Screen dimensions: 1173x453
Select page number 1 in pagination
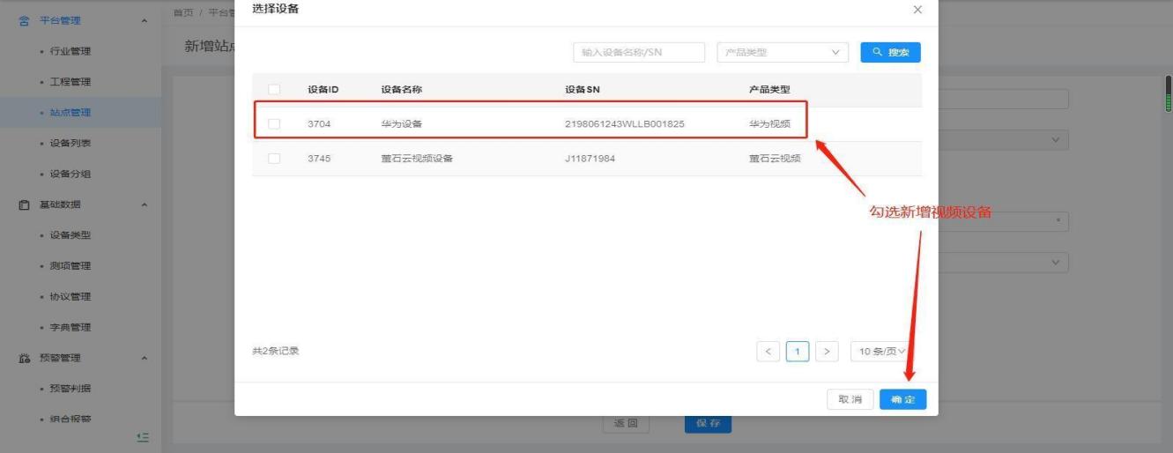798,352
